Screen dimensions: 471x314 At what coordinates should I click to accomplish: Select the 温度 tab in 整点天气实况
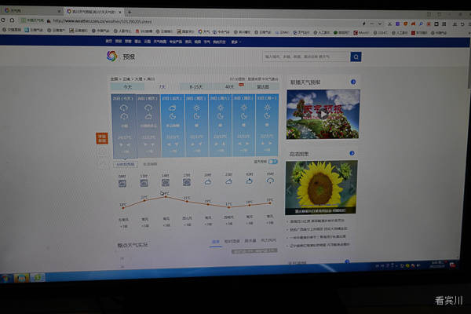[x=216, y=242]
